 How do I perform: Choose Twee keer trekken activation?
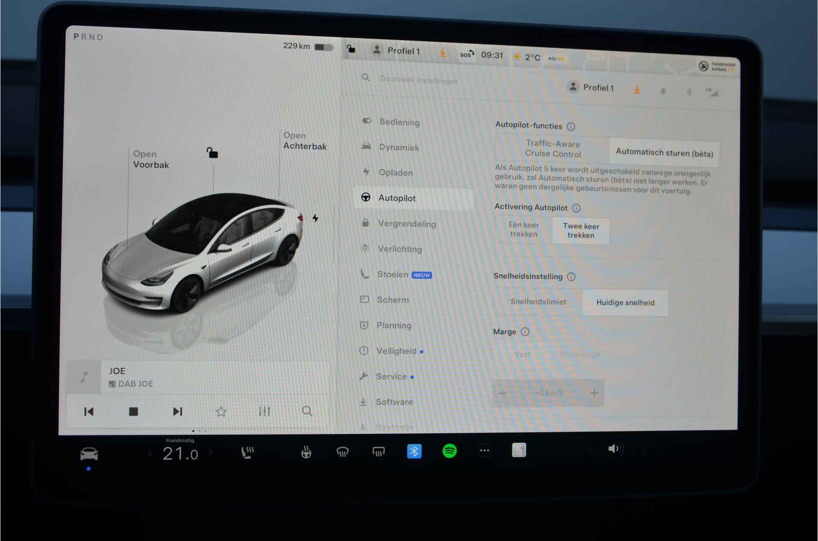[x=581, y=231]
